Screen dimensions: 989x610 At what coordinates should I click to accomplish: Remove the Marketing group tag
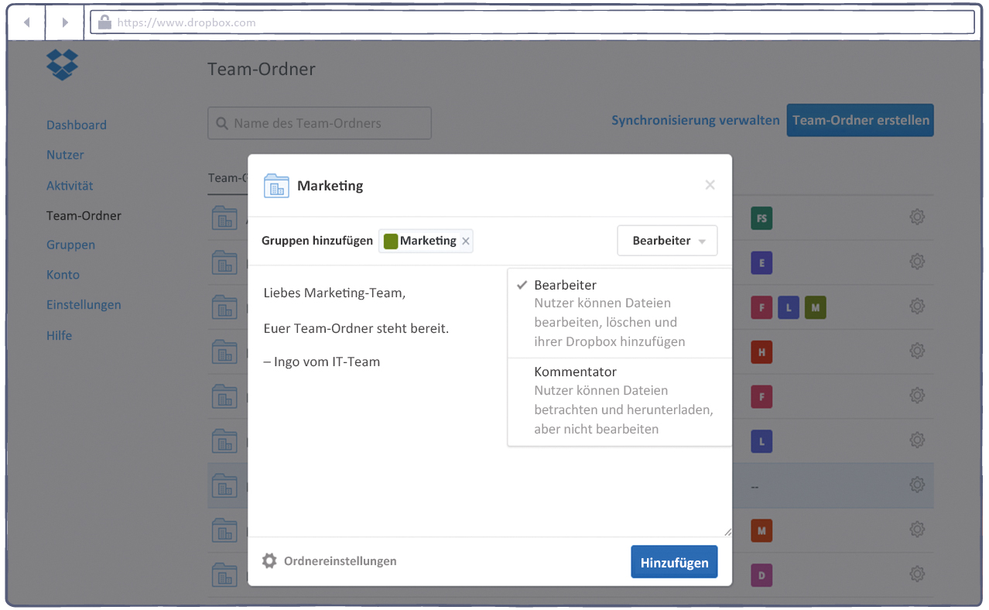click(x=465, y=242)
